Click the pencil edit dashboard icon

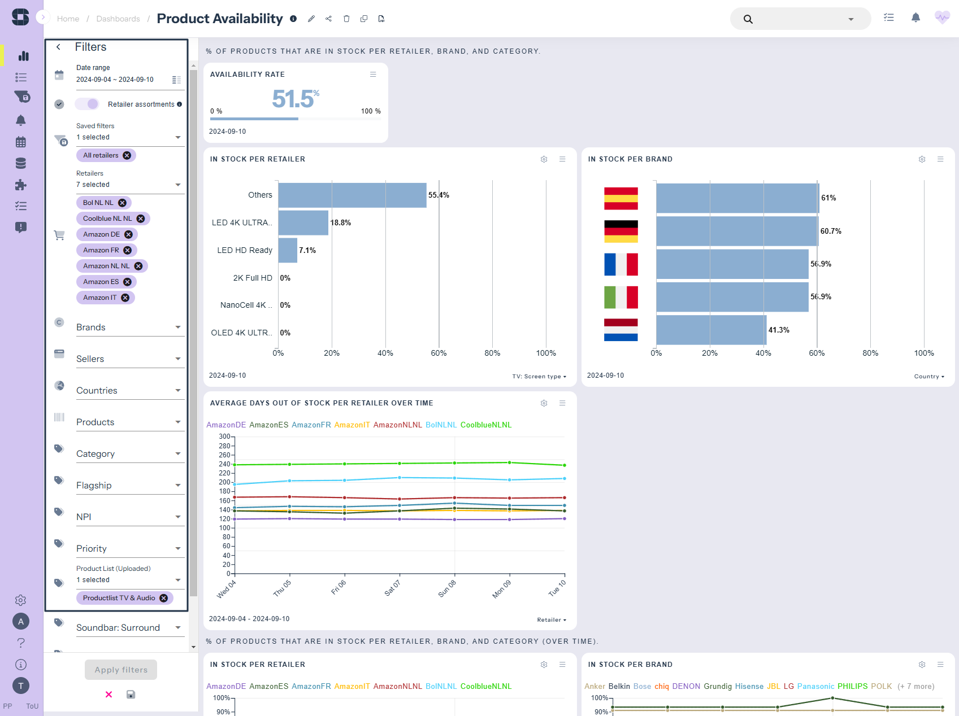[x=311, y=19]
